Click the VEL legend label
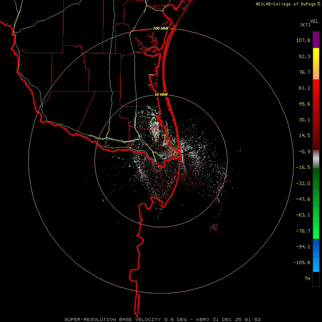 click(x=314, y=21)
